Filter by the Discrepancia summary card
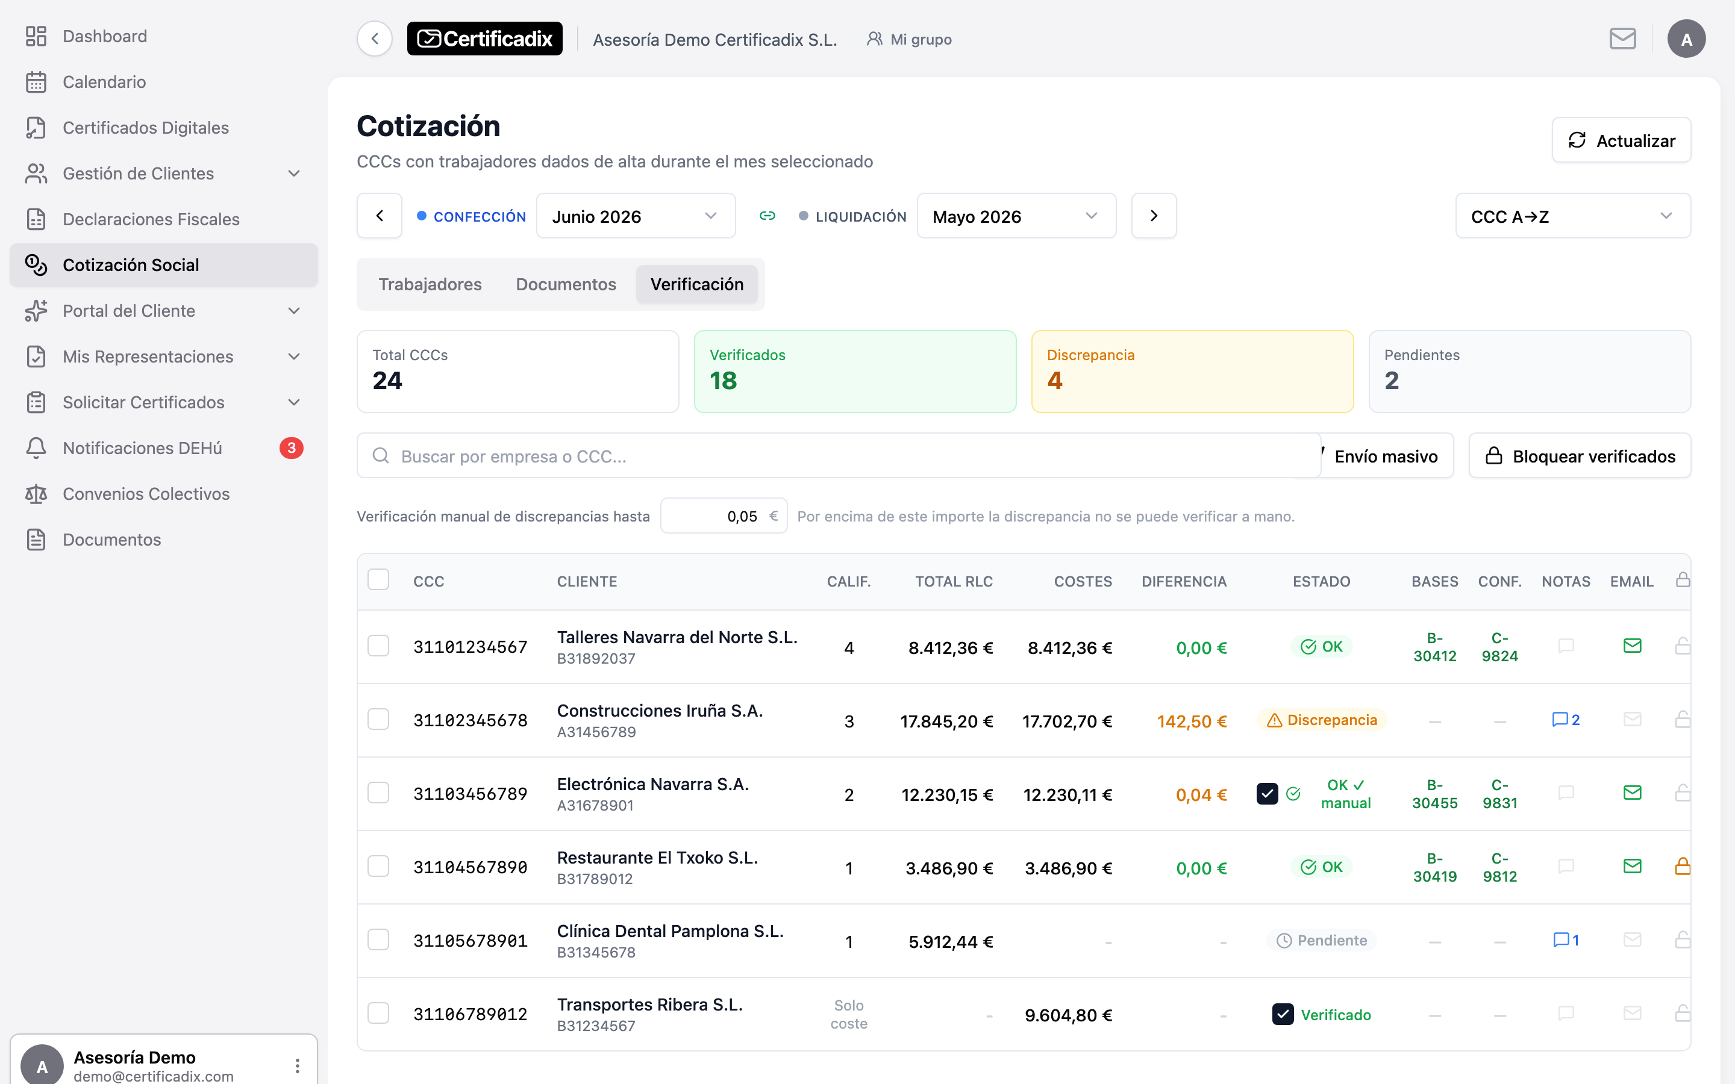Image resolution: width=1735 pixels, height=1084 pixels. (x=1192, y=372)
